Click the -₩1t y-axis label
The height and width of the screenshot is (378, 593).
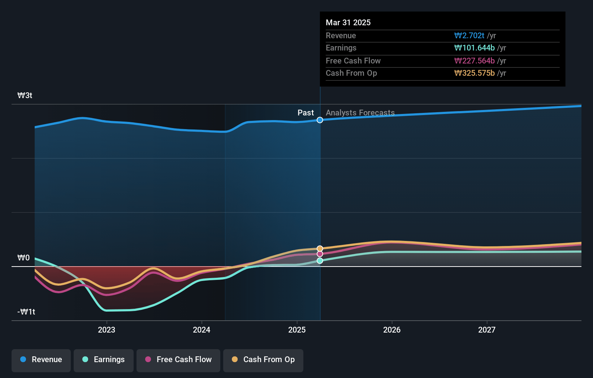[x=26, y=312]
